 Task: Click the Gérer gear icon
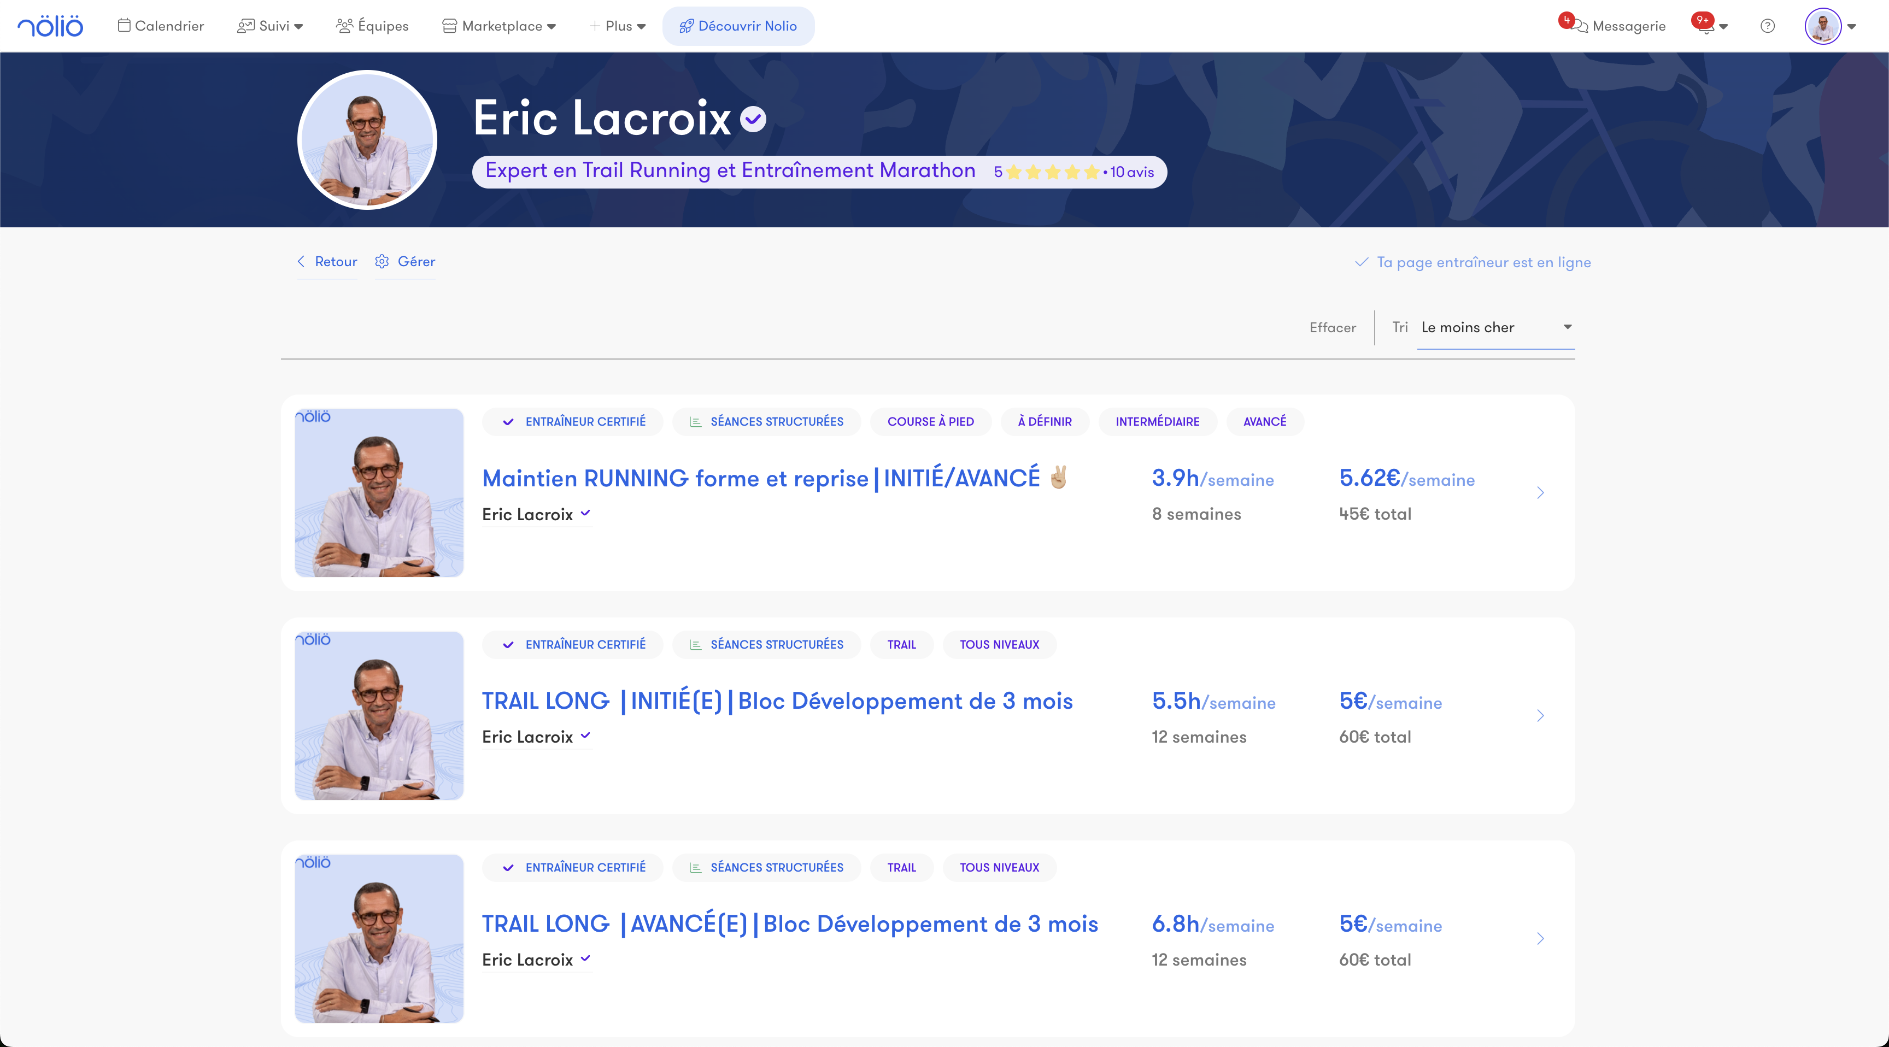point(382,262)
